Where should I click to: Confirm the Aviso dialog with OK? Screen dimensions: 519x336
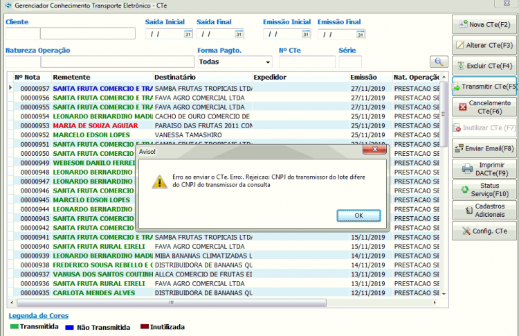coord(358,215)
